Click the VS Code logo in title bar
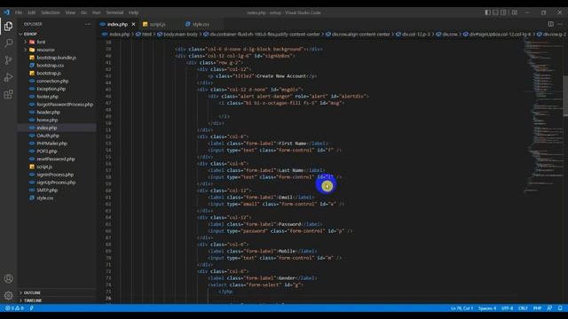The image size is (568, 319). click(x=6, y=12)
